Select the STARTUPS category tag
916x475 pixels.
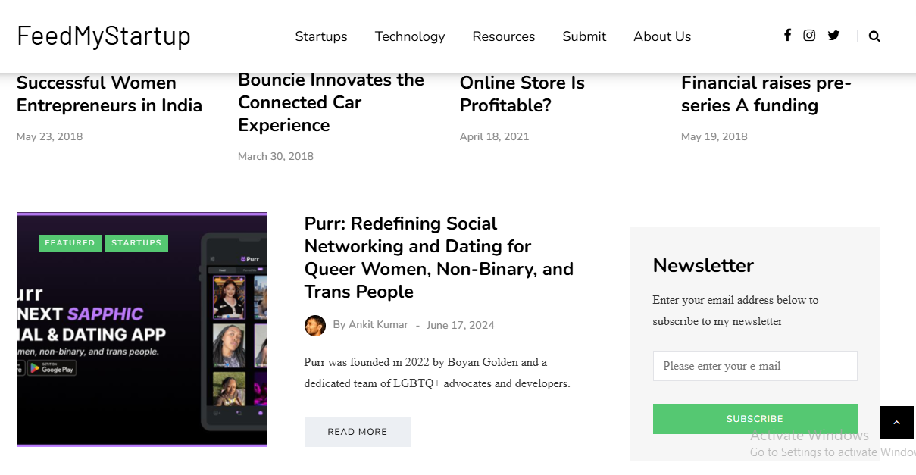(136, 243)
